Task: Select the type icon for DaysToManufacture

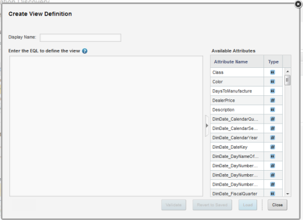Action: point(272,91)
